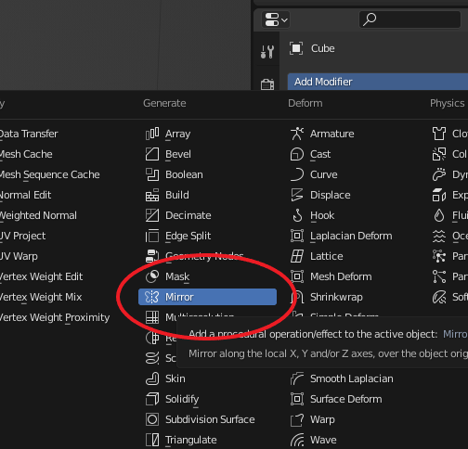Add the Mirror modifier
Image resolution: width=468 pixels, height=449 pixels.
207,297
